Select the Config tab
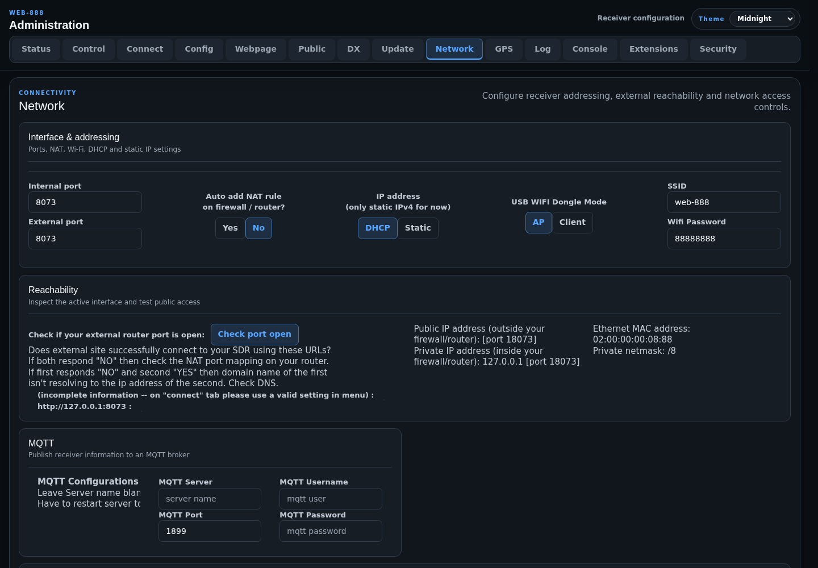This screenshot has width=818, height=568. click(199, 49)
